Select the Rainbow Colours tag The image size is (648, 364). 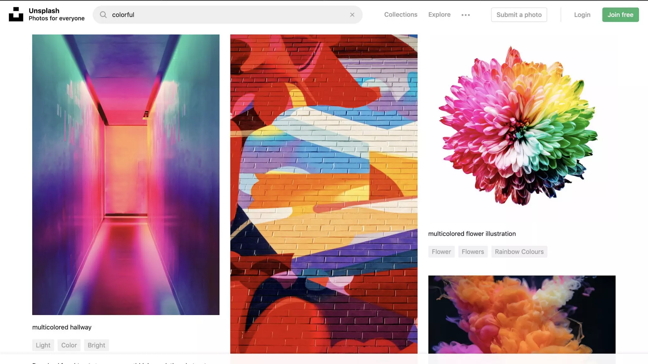pos(519,252)
